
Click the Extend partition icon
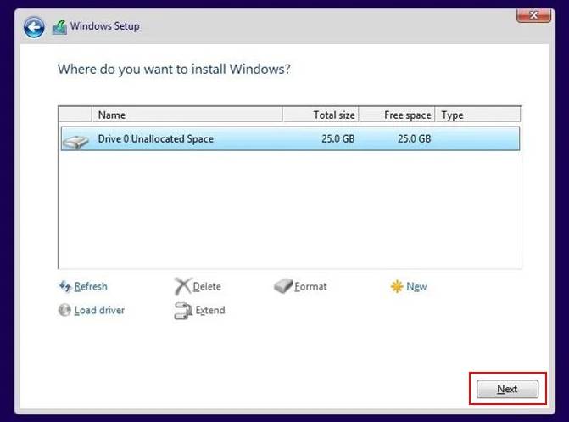tap(183, 311)
